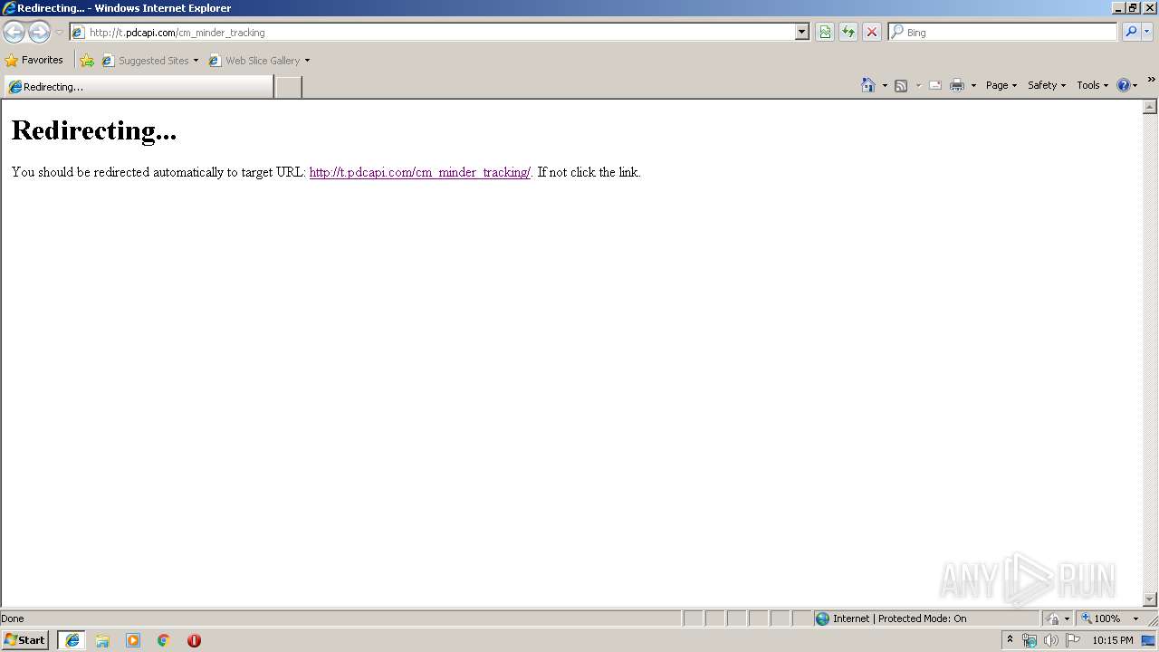1159x652 pixels.
Task: Follow the t.pdcapi.com/cm_minder_tracking/ link
Action: click(x=420, y=172)
